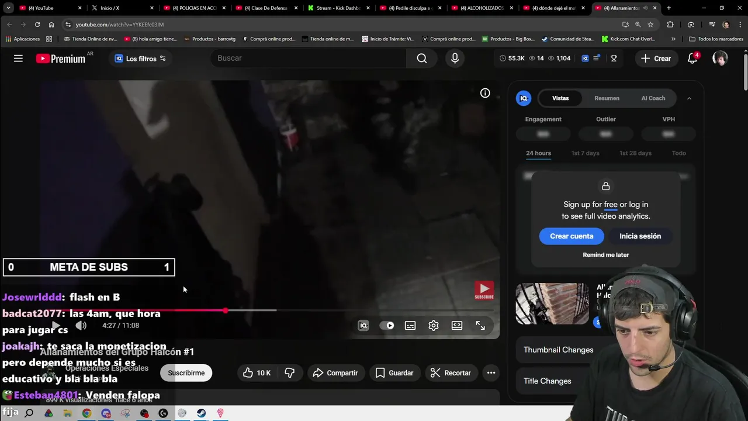The width and height of the screenshot is (748, 421).
Task: Open Chrome extensions puzzle icon
Action: pyautogui.click(x=670, y=25)
